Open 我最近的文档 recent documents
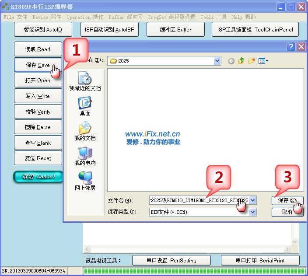 (85, 81)
